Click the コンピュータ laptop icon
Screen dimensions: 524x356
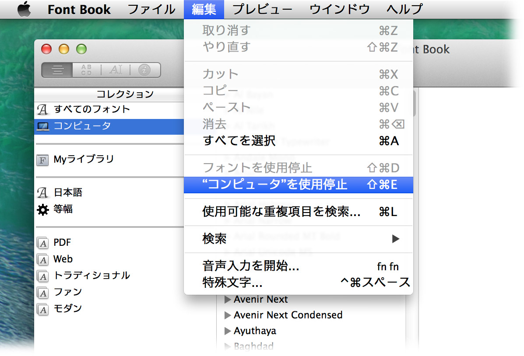tap(43, 126)
